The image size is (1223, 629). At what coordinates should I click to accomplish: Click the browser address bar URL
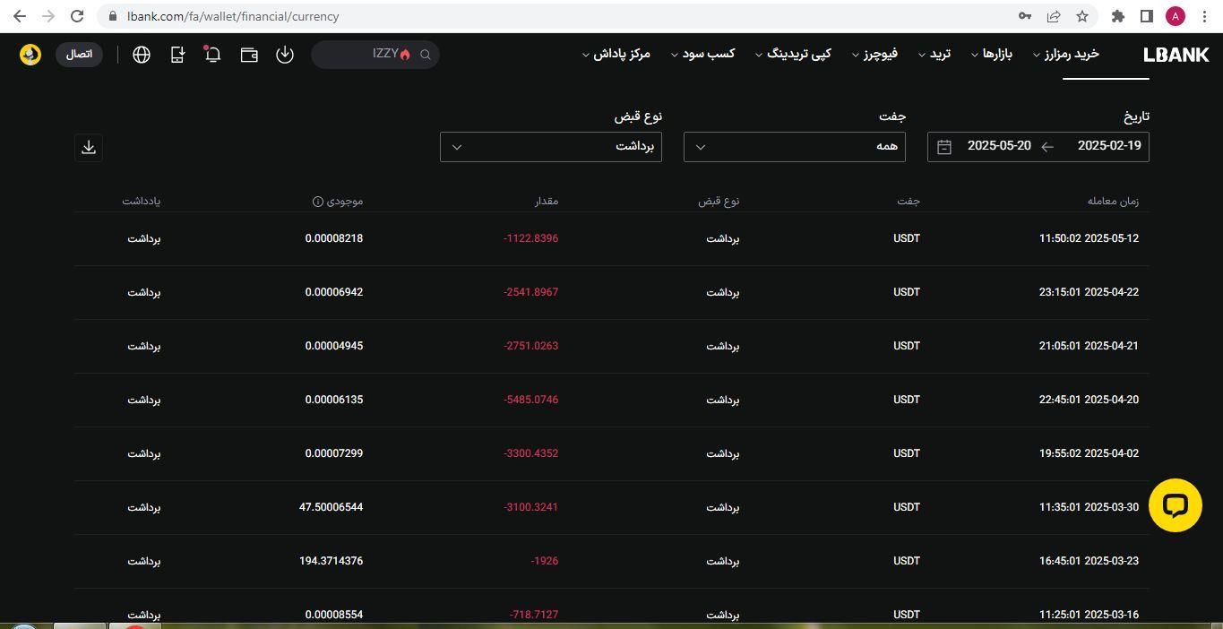[x=233, y=16]
